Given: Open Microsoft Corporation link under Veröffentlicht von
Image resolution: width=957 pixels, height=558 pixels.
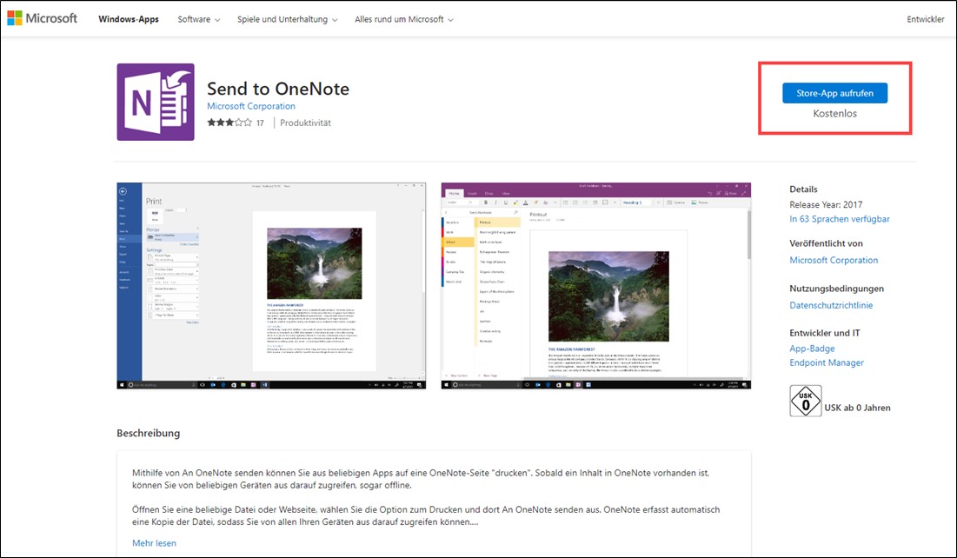Looking at the screenshot, I should pyautogui.click(x=834, y=260).
